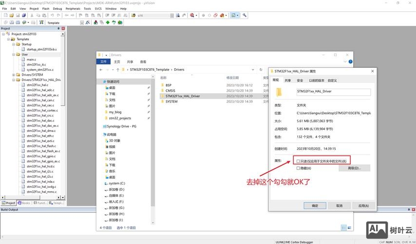Click the Batch build icon
The image size is (416, 244).
(24, 22)
